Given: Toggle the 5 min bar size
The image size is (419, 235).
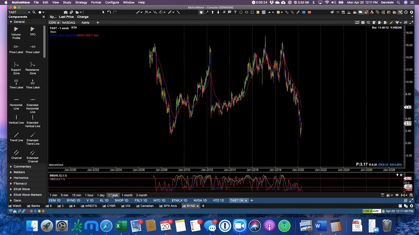Looking at the screenshot, I should click(64, 195).
